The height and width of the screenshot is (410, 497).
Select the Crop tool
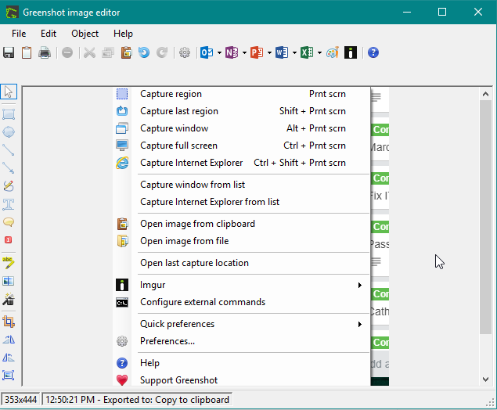pos(9,322)
